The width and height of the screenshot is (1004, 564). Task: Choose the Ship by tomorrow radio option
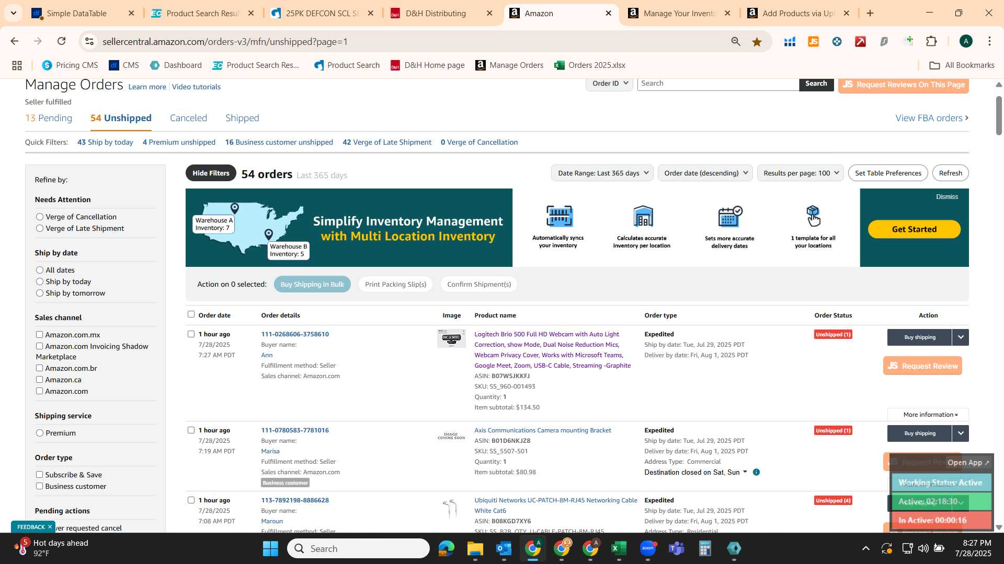(39, 293)
